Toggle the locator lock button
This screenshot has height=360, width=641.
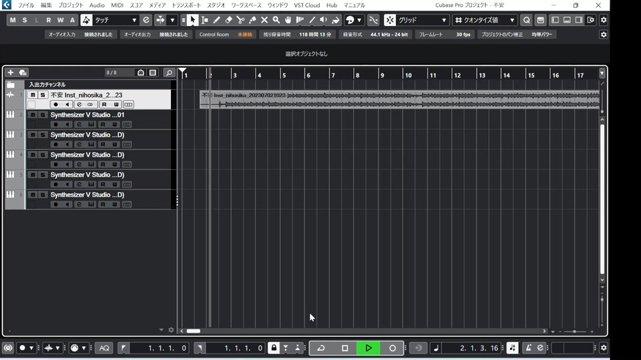pos(274,348)
